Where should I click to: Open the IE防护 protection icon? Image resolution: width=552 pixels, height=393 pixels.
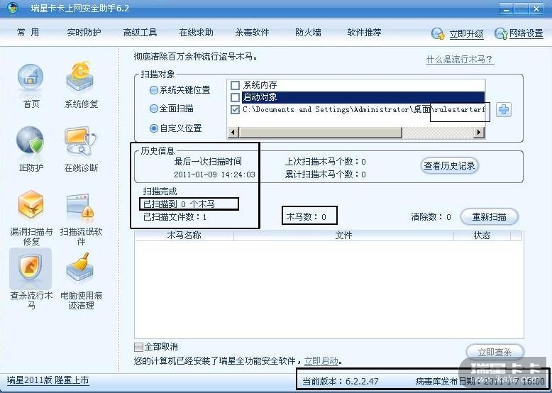pyautogui.click(x=31, y=140)
